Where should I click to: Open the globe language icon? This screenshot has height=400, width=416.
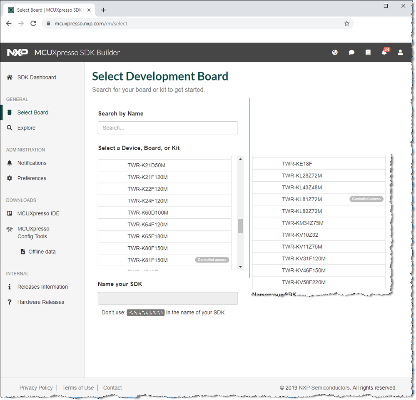[x=335, y=52]
